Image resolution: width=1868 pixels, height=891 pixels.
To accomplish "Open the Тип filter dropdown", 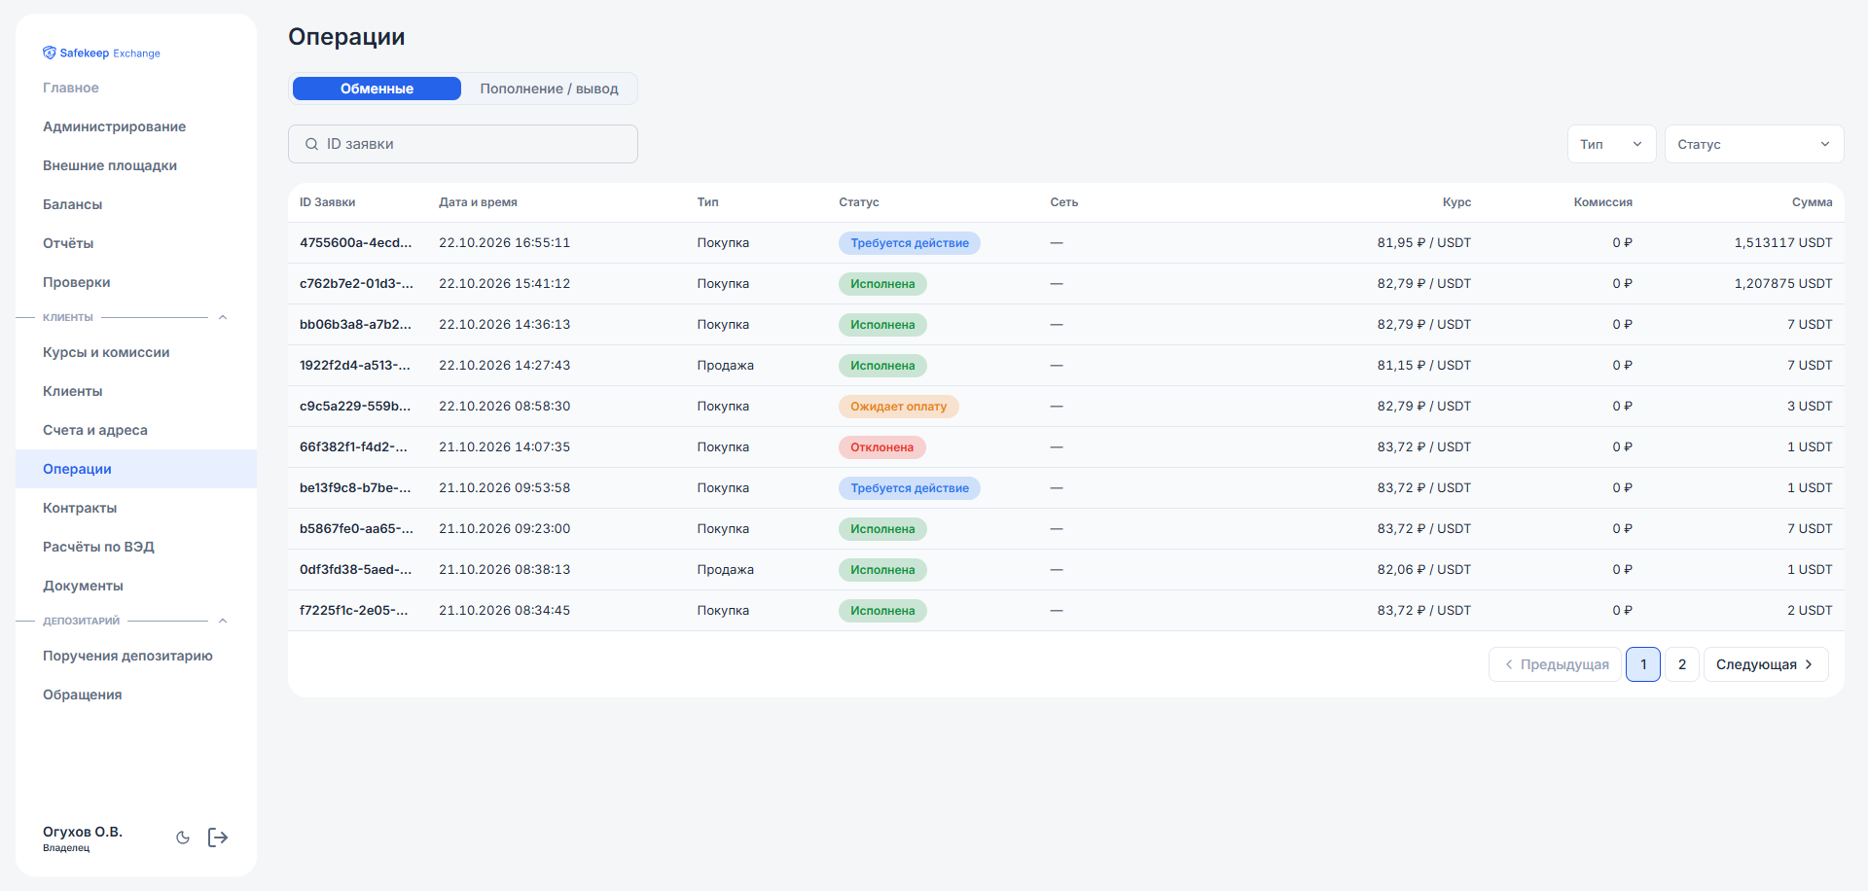I will tap(1611, 144).
